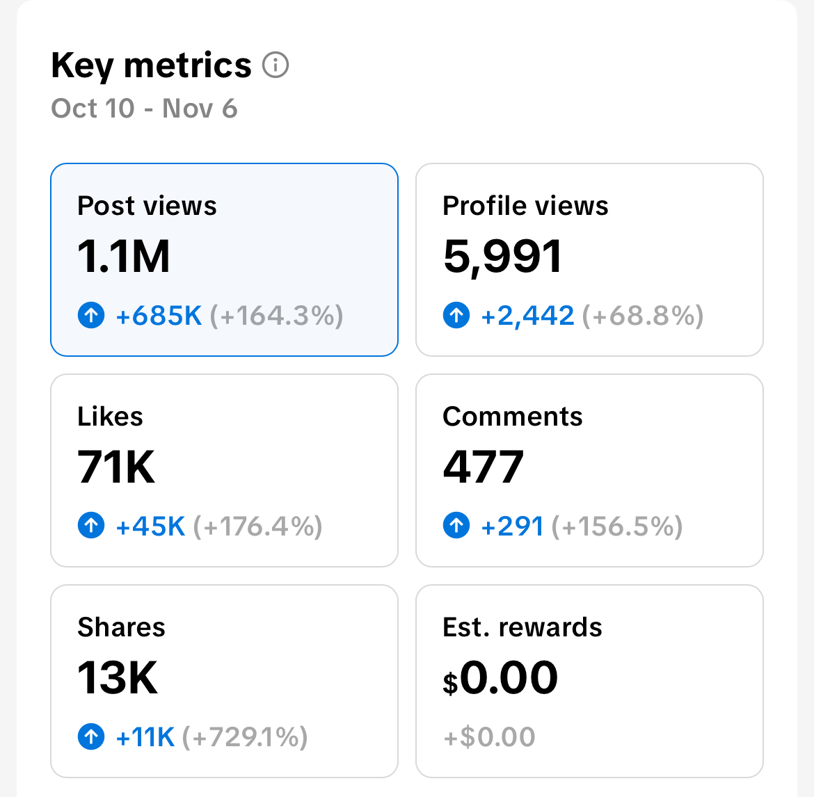Click the +2,442 change value under Profile views

(x=527, y=315)
